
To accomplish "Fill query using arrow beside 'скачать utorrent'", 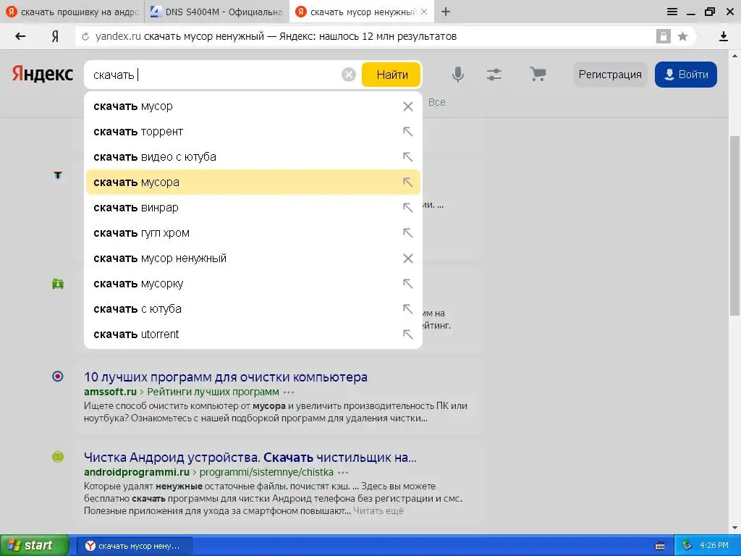I will coord(408,334).
